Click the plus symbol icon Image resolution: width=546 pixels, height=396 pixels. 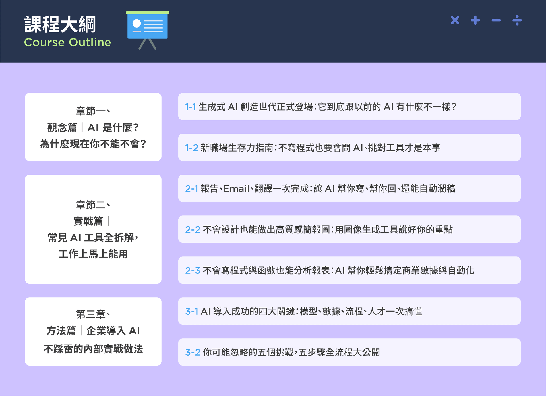pyautogui.click(x=475, y=20)
